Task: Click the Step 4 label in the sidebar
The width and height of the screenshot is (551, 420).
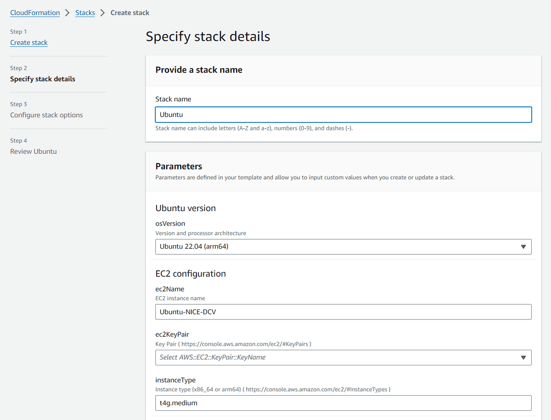Action: (18, 140)
